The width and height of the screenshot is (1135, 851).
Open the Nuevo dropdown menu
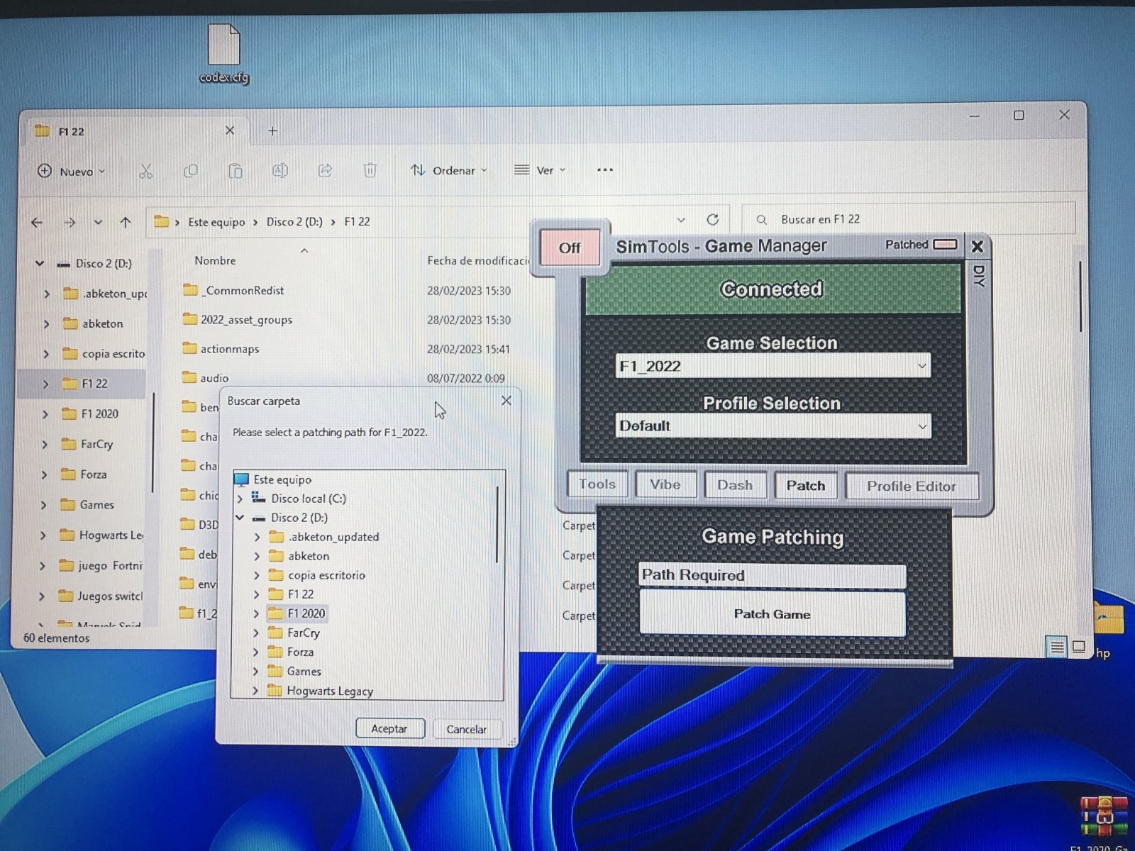(x=71, y=172)
